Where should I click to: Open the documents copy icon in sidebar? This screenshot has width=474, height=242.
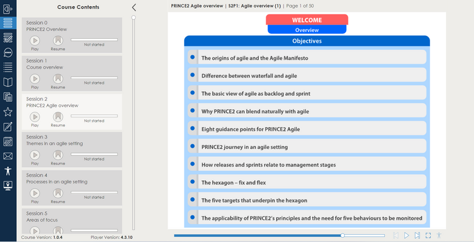8,97
